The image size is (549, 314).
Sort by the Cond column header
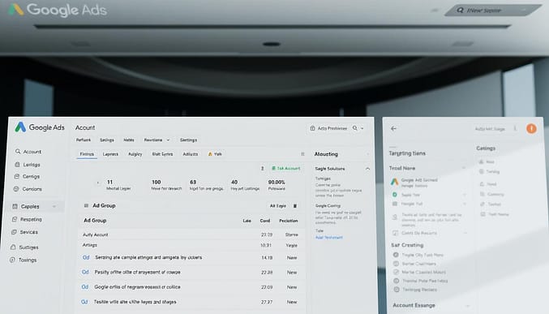click(x=265, y=221)
